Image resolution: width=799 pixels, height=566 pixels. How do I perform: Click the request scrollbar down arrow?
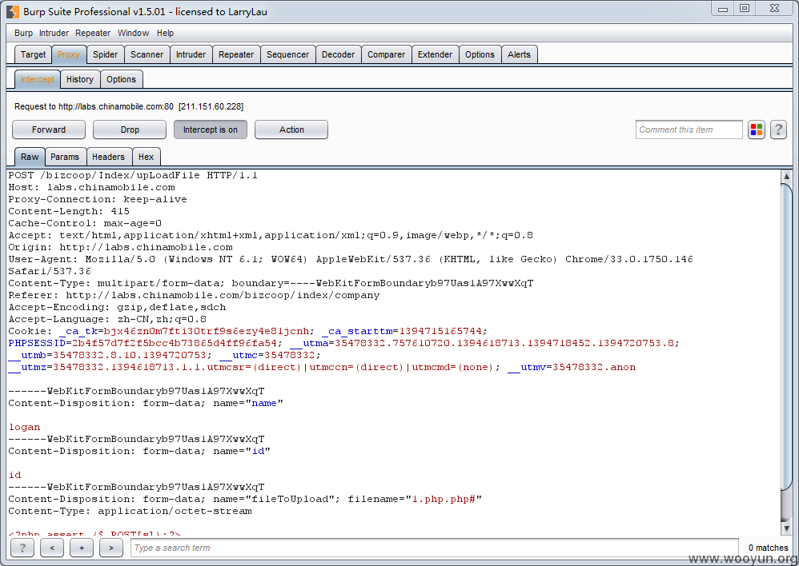(786, 529)
